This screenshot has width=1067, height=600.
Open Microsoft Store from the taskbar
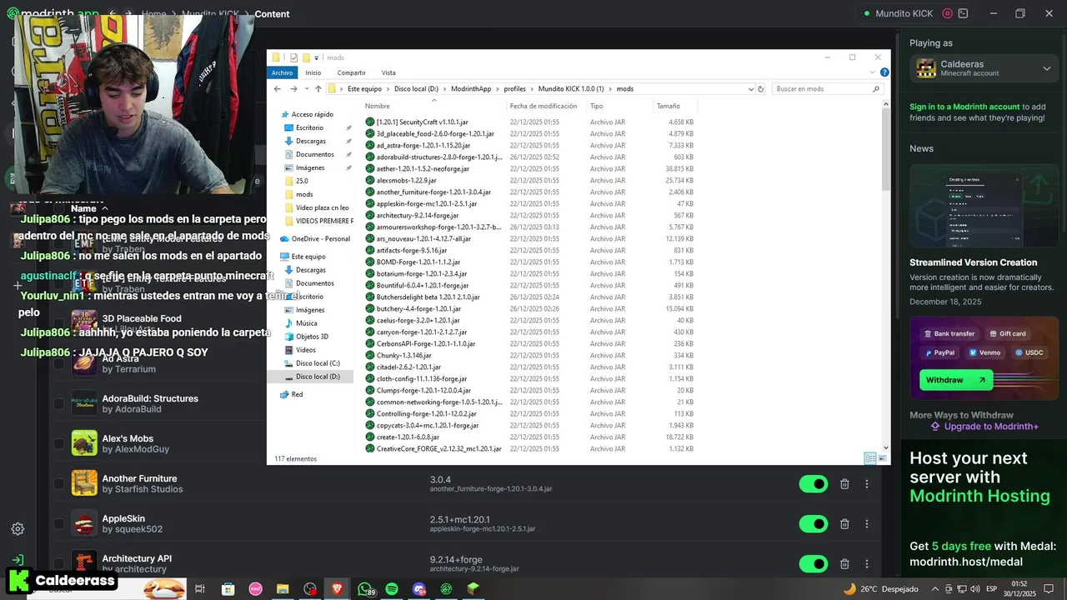coord(228,589)
